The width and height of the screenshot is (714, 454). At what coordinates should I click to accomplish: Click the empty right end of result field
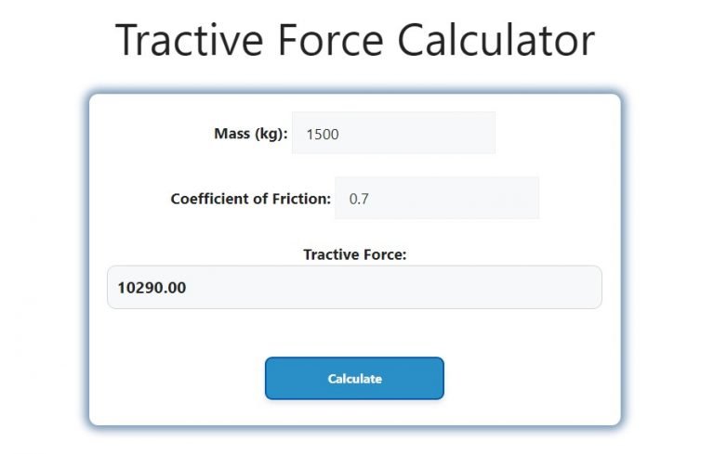(558, 288)
